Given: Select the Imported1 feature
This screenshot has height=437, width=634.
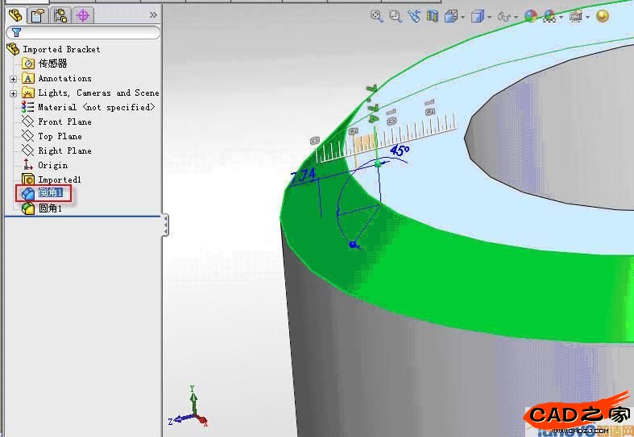Looking at the screenshot, I should click(59, 179).
